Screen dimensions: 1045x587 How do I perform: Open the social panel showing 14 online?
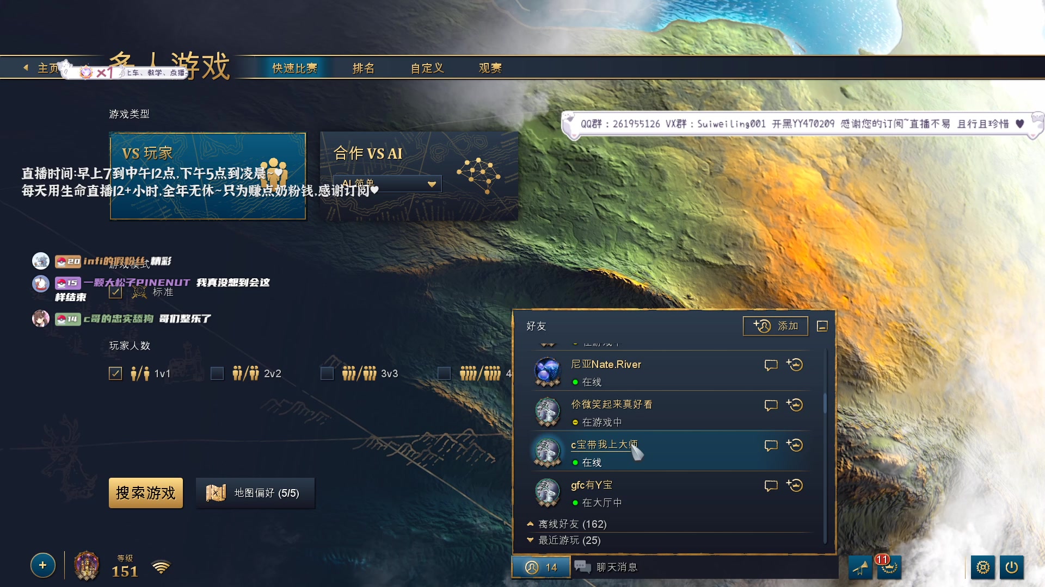(x=541, y=566)
